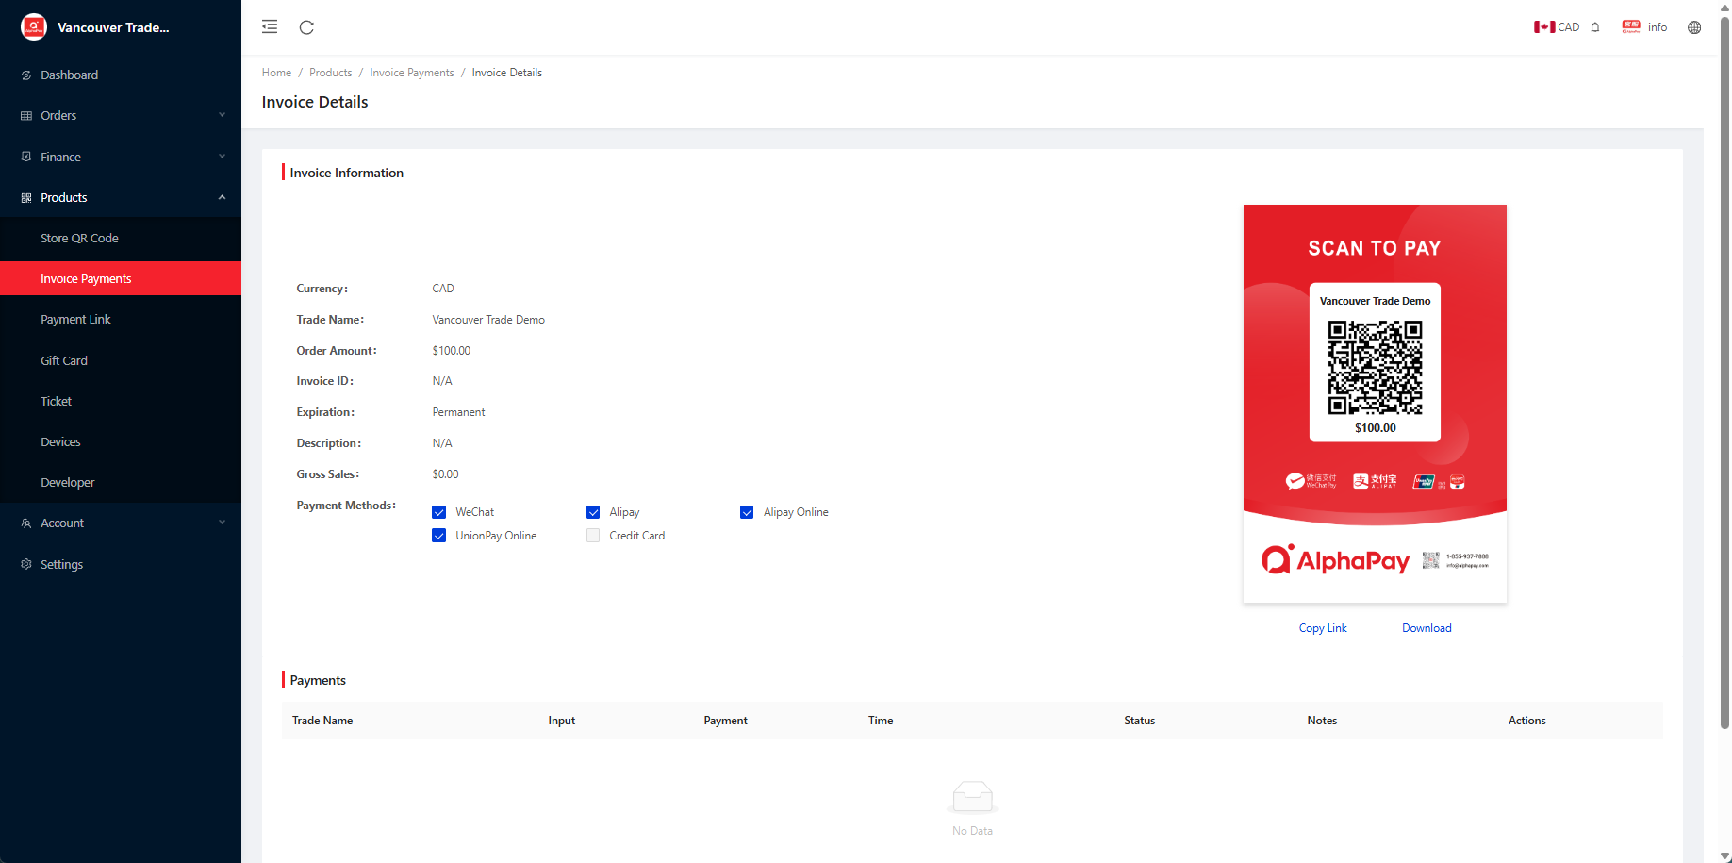The width and height of the screenshot is (1732, 863).
Task: Enable the Credit Card checkbox
Action: pos(593,536)
